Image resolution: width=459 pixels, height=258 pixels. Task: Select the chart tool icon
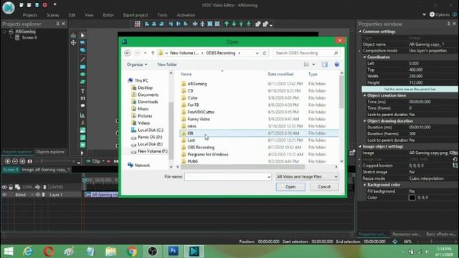(83, 115)
